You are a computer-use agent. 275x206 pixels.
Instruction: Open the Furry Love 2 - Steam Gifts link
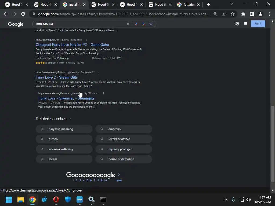[57, 78]
